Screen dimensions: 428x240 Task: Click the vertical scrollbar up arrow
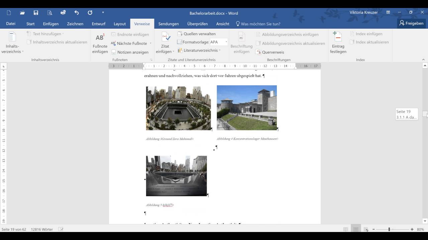pyautogui.click(x=425, y=66)
